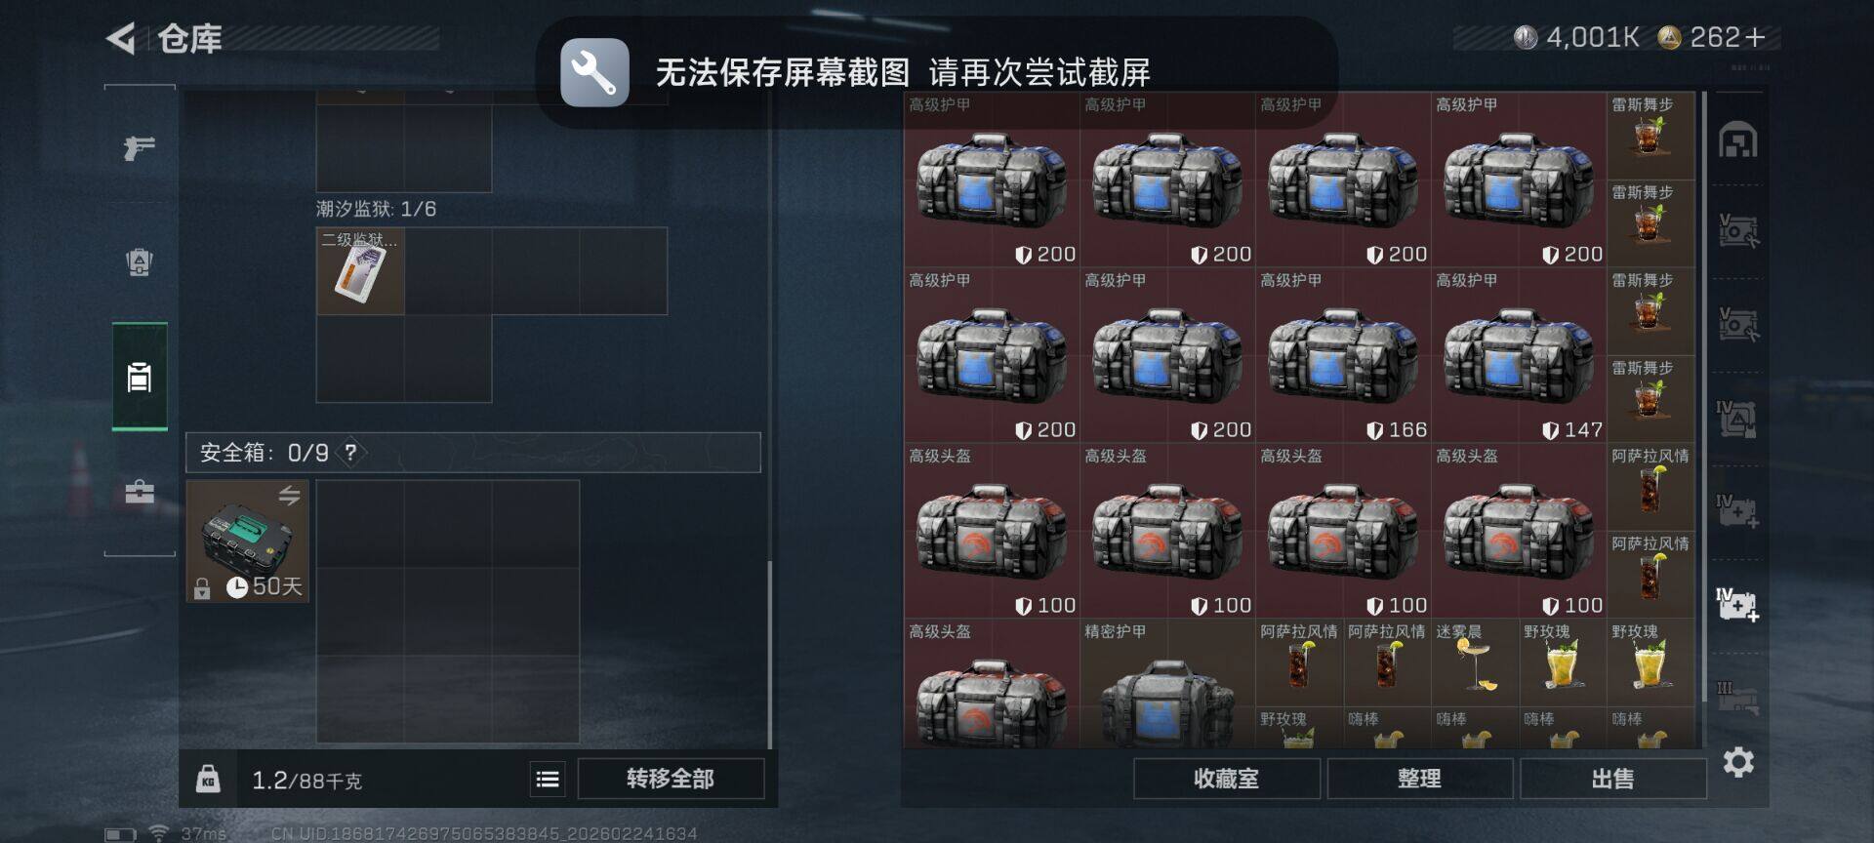Select the backpack sidebar tab
The height and width of the screenshot is (843, 1874).
coord(140,377)
